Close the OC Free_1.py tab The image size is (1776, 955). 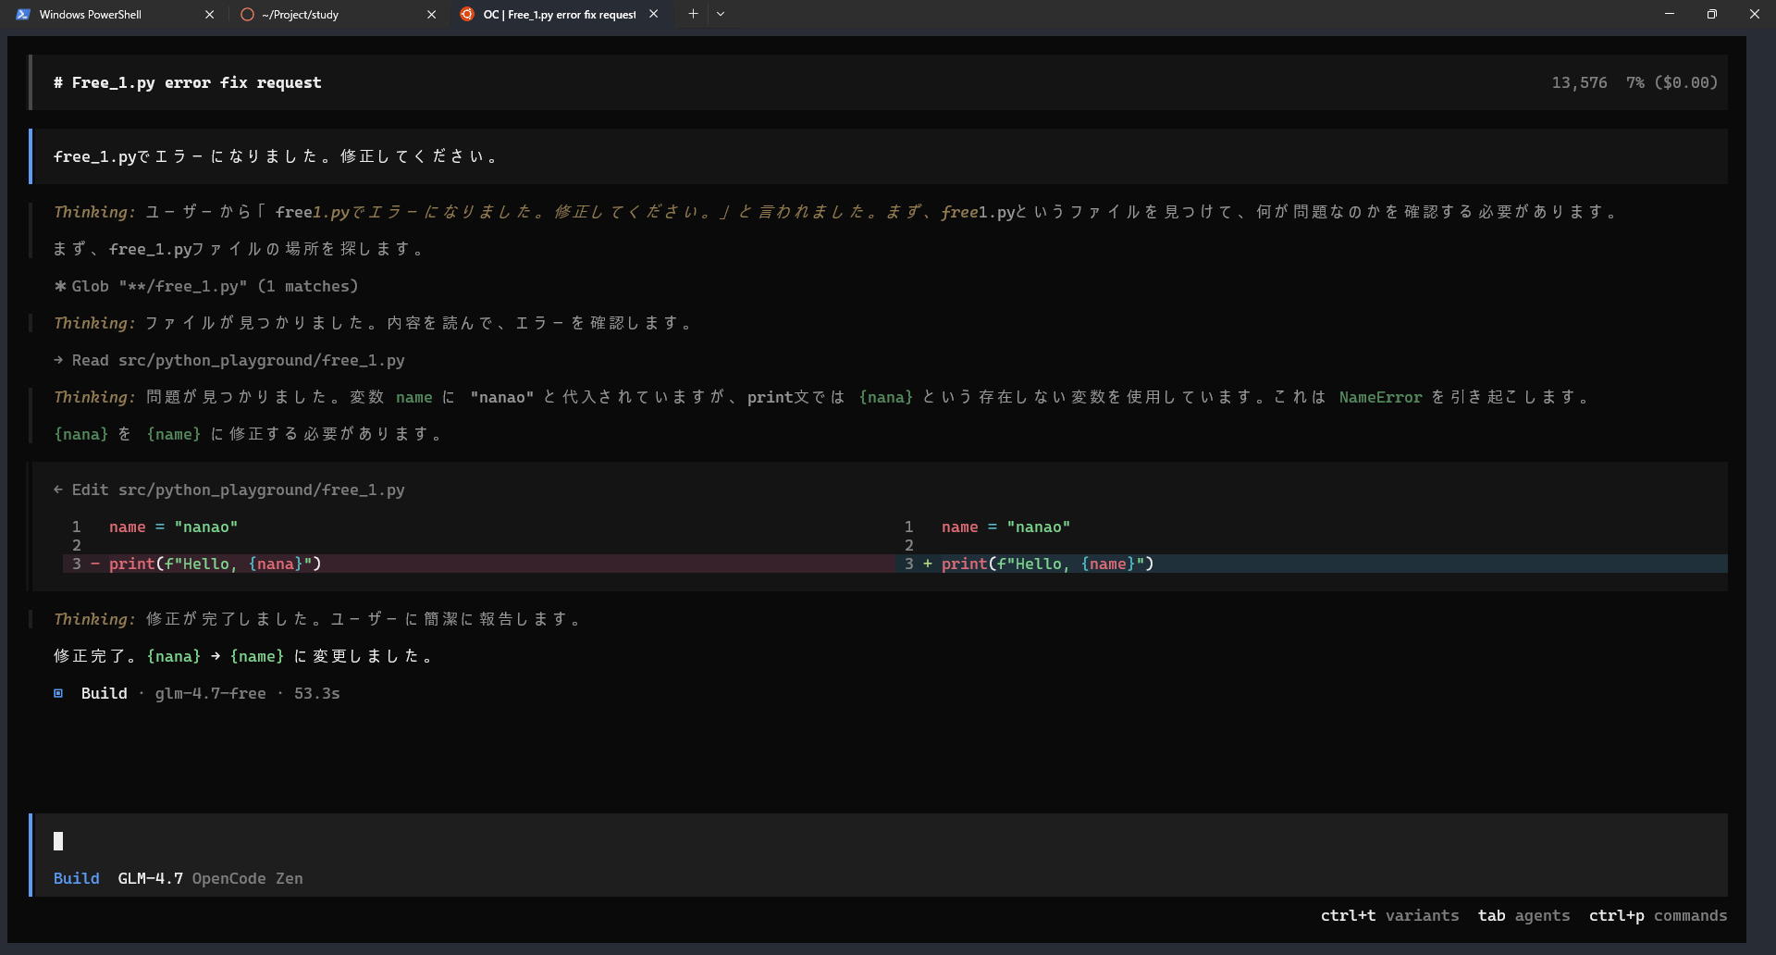click(654, 14)
